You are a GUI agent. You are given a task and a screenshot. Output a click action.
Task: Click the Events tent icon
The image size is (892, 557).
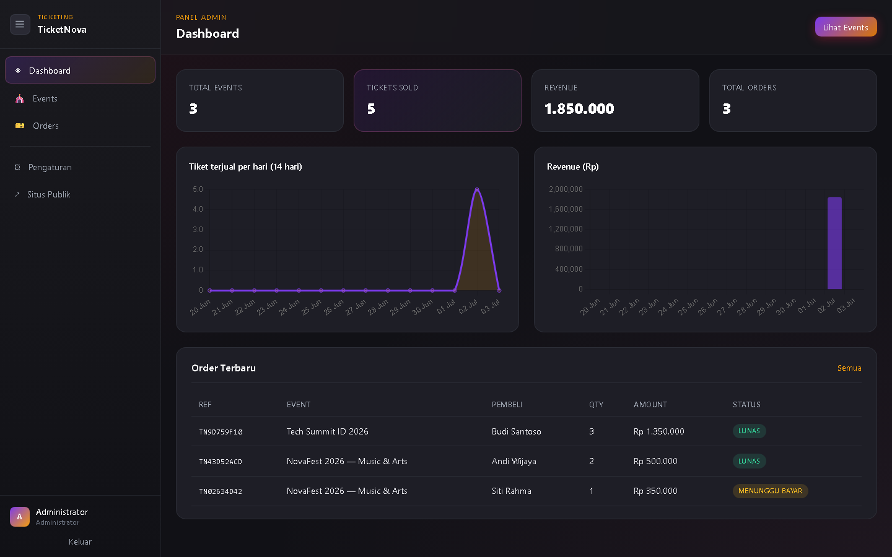[20, 98]
